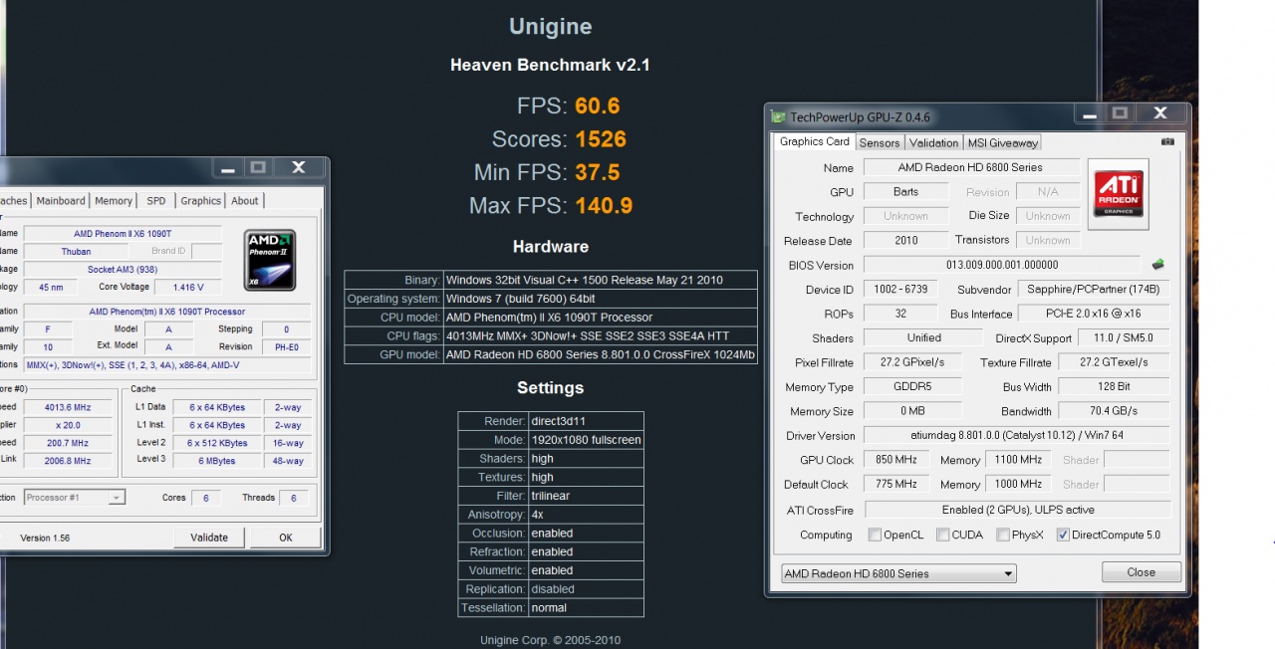1275x649 pixels.
Task: Open the MSI Giveaway tab
Action: [1003, 142]
